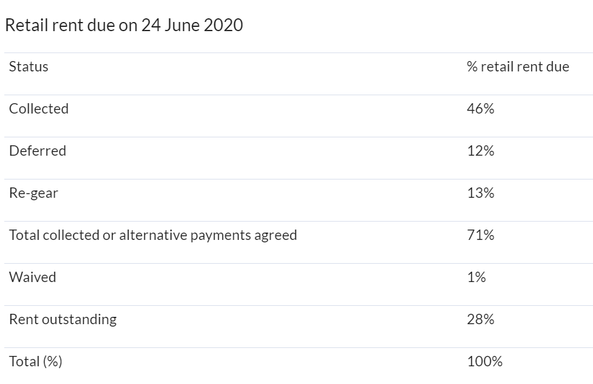Screen dimensions: 593x384
Task: Click the Rent outstanding row label
Action: (63, 319)
